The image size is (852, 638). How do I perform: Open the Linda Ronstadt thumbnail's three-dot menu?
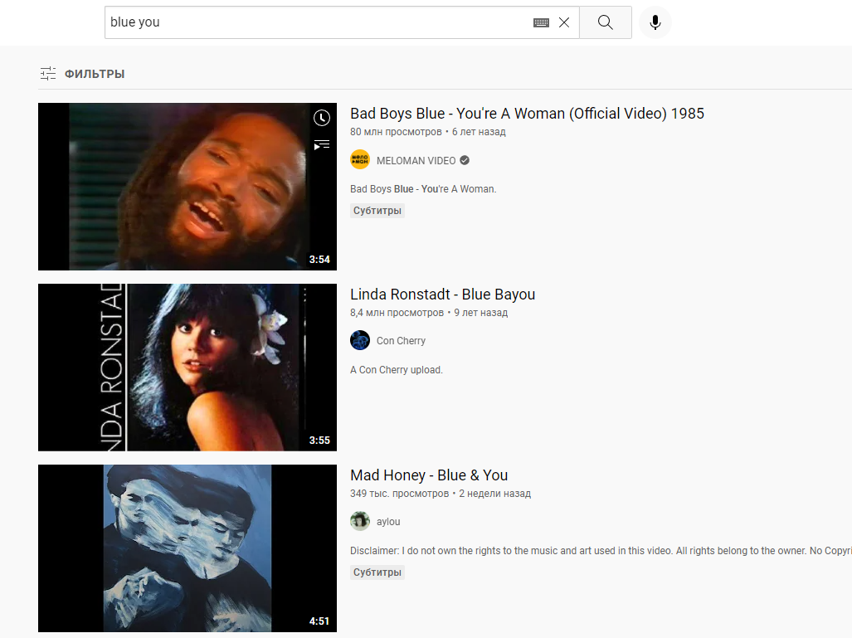304,295
